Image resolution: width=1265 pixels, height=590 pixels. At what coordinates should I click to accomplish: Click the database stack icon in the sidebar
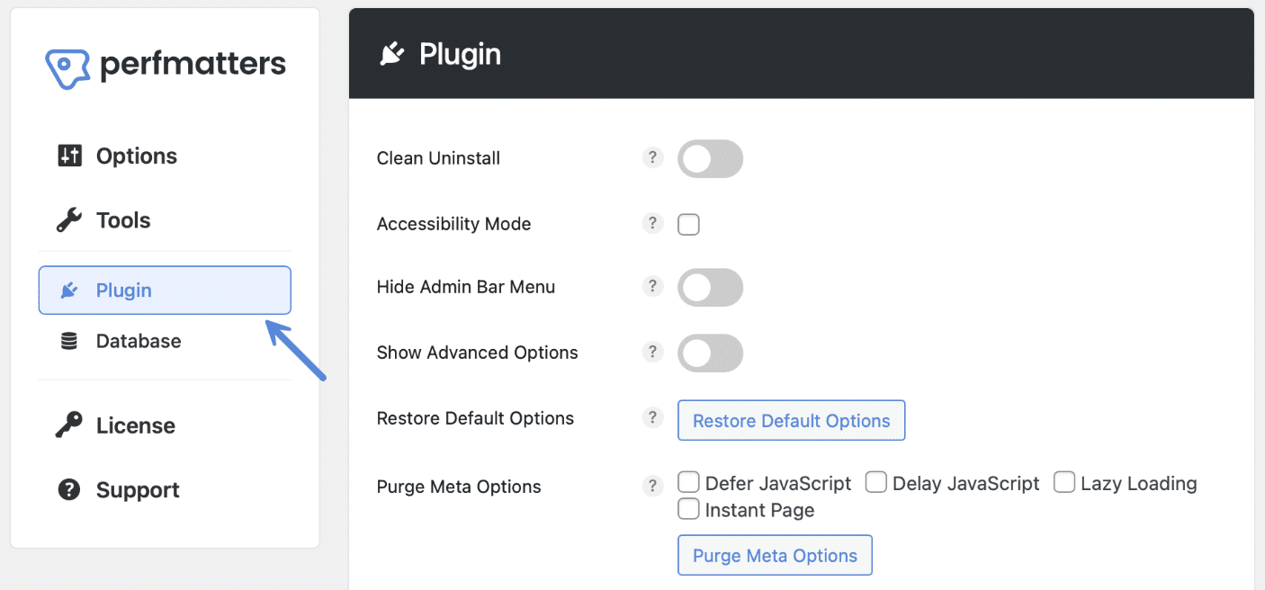(69, 341)
